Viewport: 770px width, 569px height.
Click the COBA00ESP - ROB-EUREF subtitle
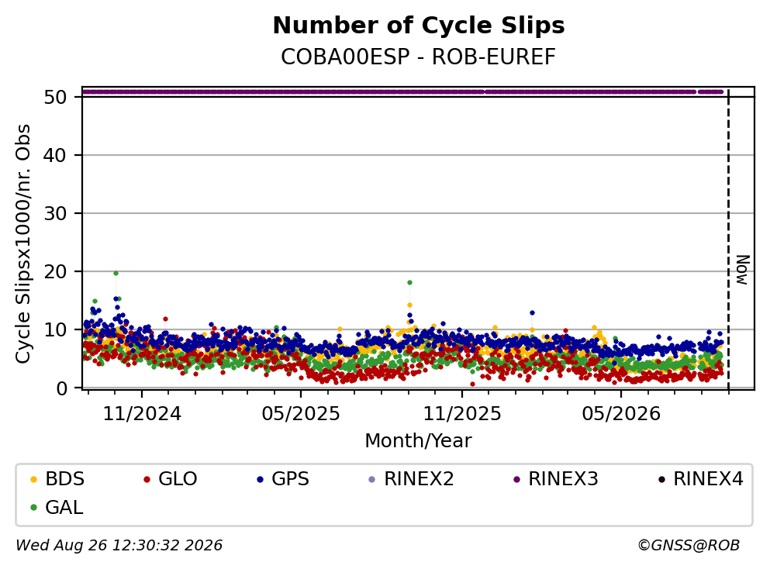418,57
